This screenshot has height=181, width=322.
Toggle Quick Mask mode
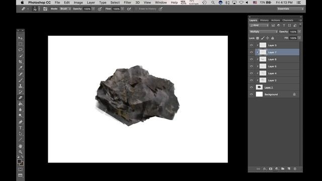[20, 169]
